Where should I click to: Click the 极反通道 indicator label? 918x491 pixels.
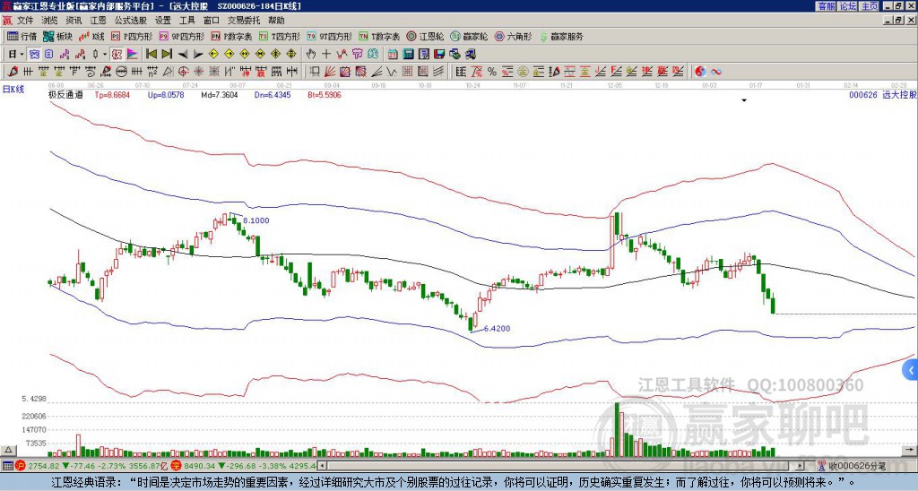65,94
